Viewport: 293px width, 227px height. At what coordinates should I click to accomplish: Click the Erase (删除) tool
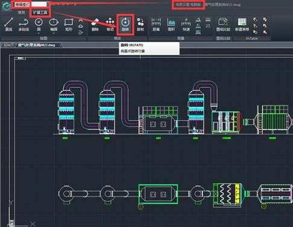point(95,25)
